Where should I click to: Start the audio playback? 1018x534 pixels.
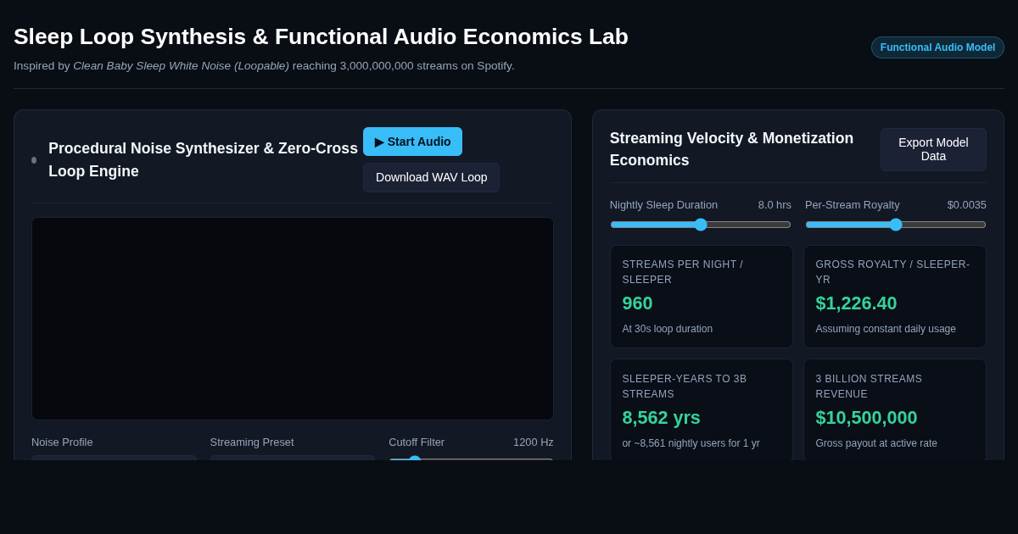(412, 142)
